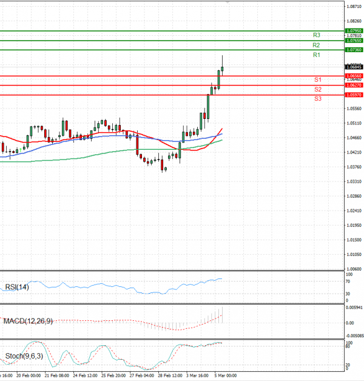Select the 1.07950 price tag
Viewport: 364px width, 381px height.
[354, 31]
